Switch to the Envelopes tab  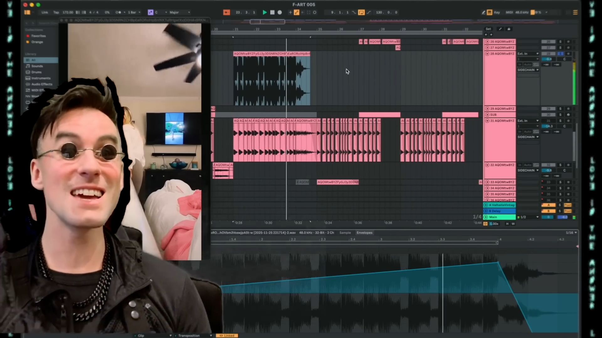tap(364, 233)
